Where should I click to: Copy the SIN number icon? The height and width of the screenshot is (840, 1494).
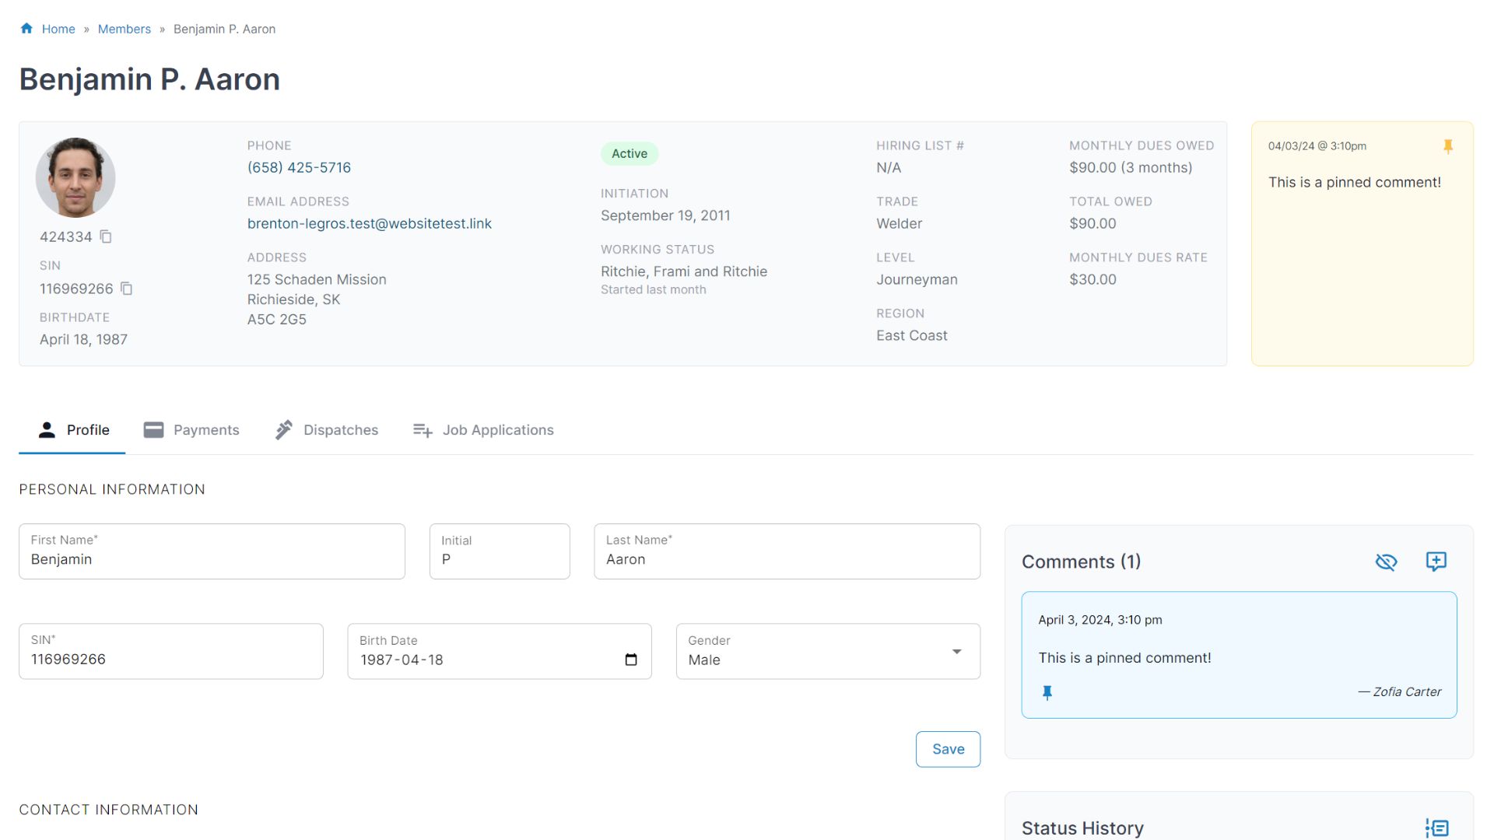tap(127, 289)
